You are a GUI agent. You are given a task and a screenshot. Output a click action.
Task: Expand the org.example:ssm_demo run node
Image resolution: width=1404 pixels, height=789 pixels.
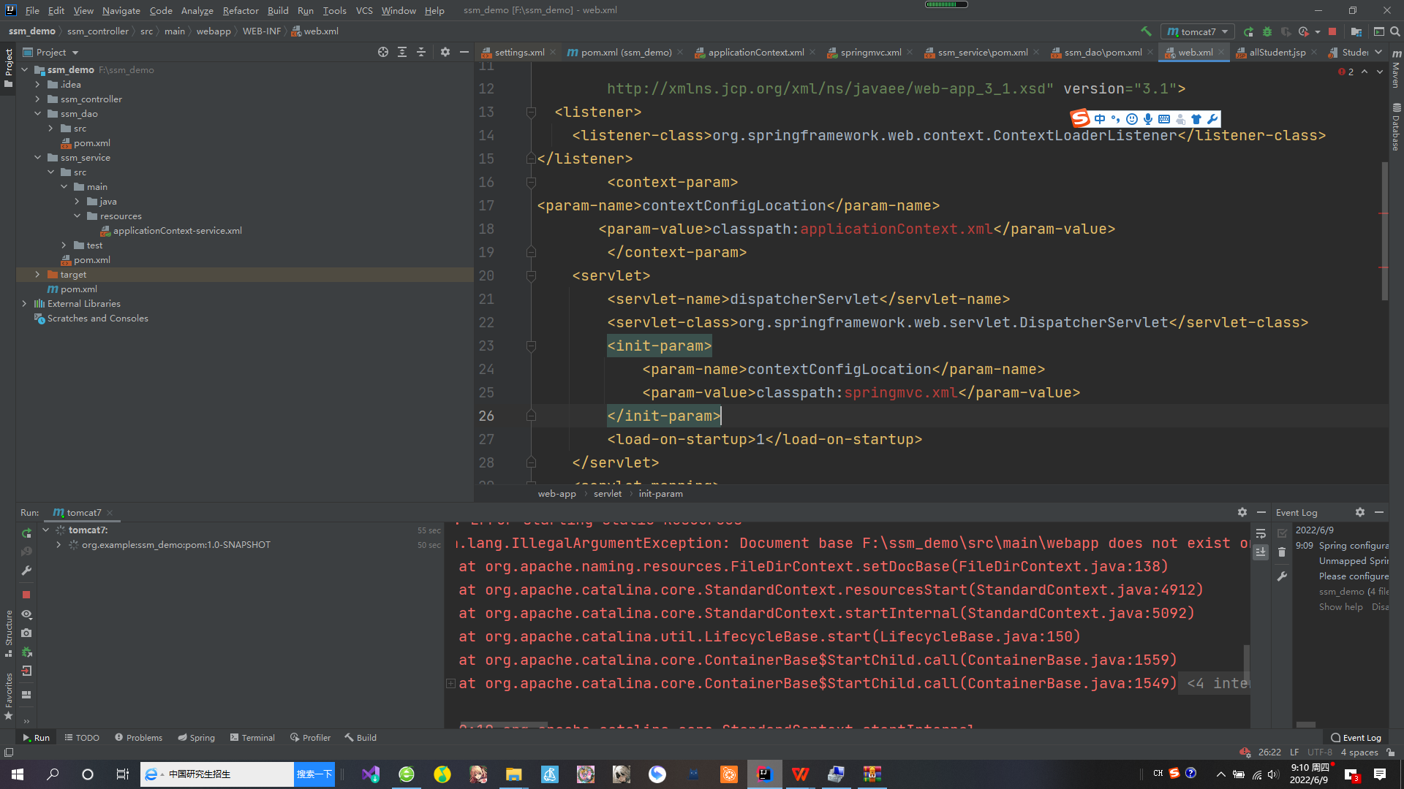[58, 545]
